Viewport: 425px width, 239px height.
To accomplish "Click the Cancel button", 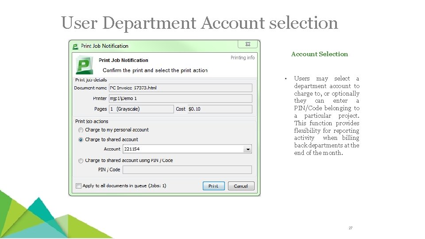I will tap(241, 186).
